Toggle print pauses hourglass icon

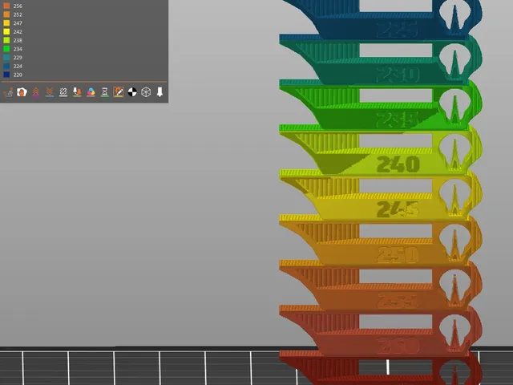(105, 92)
